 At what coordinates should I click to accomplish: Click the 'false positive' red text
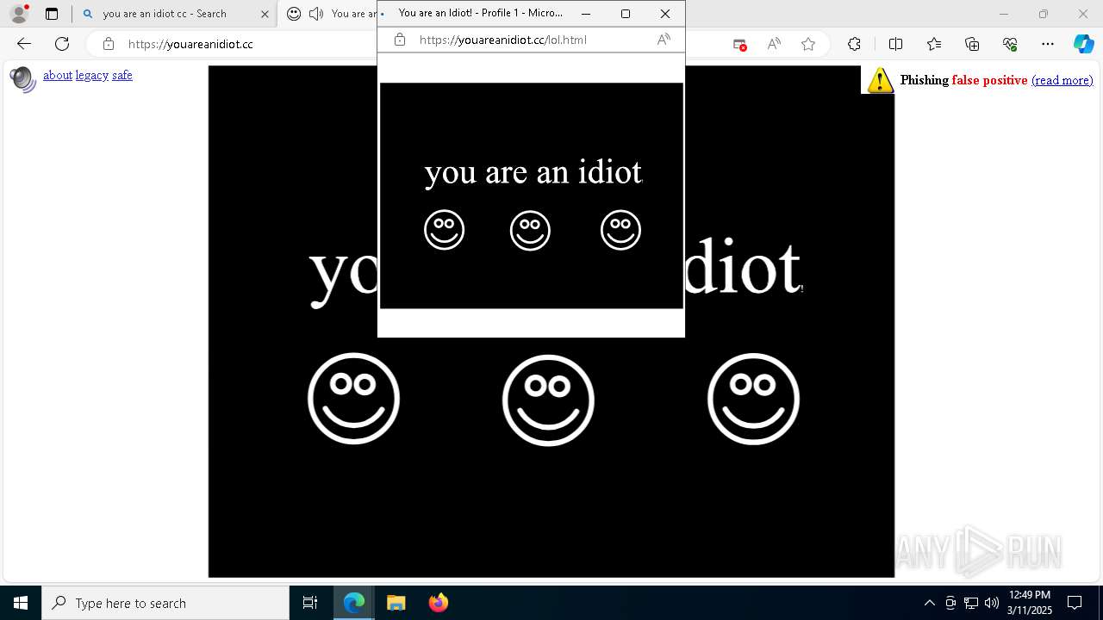click(x=989, y=80)
